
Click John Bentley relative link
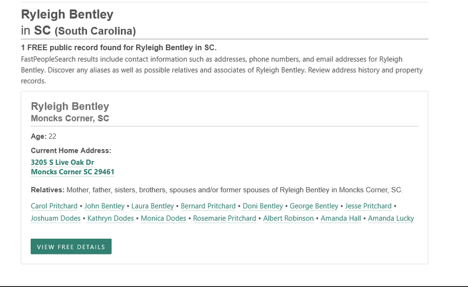click(x=105, y=206)
